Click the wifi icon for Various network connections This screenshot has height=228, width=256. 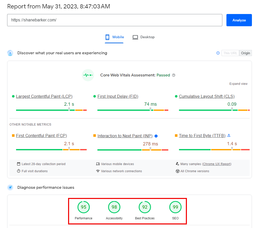click(98, 171)
